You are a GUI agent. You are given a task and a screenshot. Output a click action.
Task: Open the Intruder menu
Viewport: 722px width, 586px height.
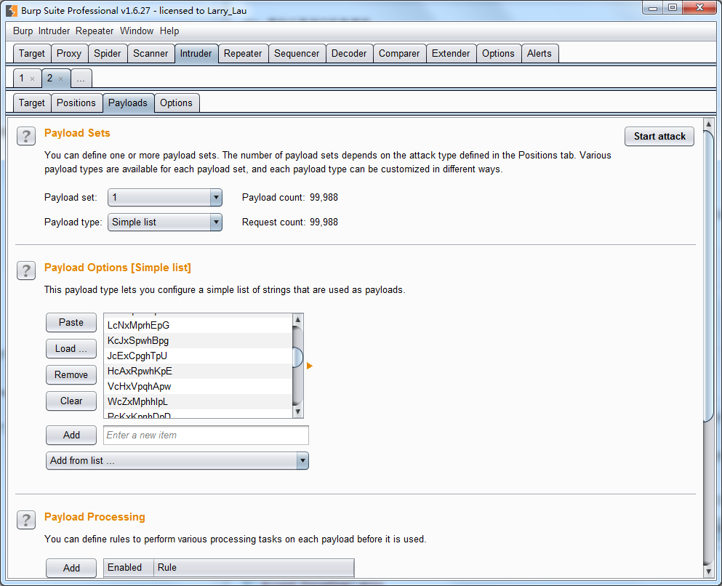[54, 31]
